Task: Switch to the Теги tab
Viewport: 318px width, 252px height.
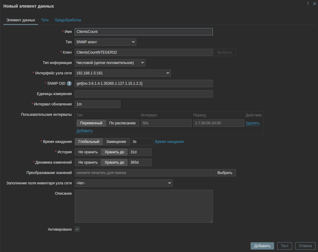Action: pos(45,20)
